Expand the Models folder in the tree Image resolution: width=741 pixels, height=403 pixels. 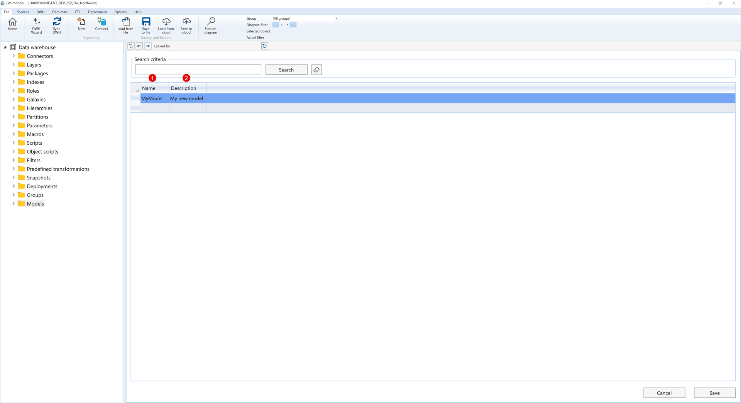pyautogui.click(x=14, y=203)
